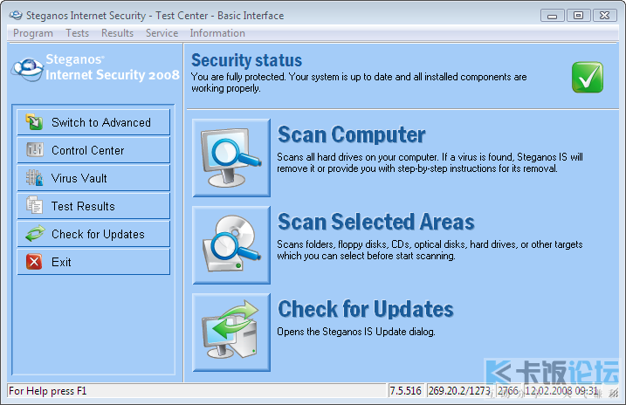Minimize the Steganos window
Image resolution: width=626 pixels, height=405 pixels.
point(552,16)
